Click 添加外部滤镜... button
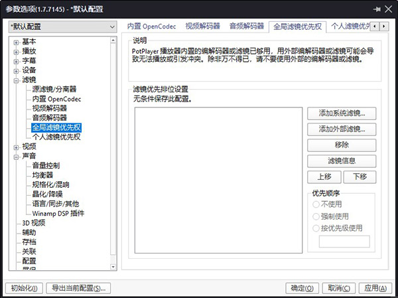Image resolution: width=398 pixels, height=298 pixels. point(342,129)
